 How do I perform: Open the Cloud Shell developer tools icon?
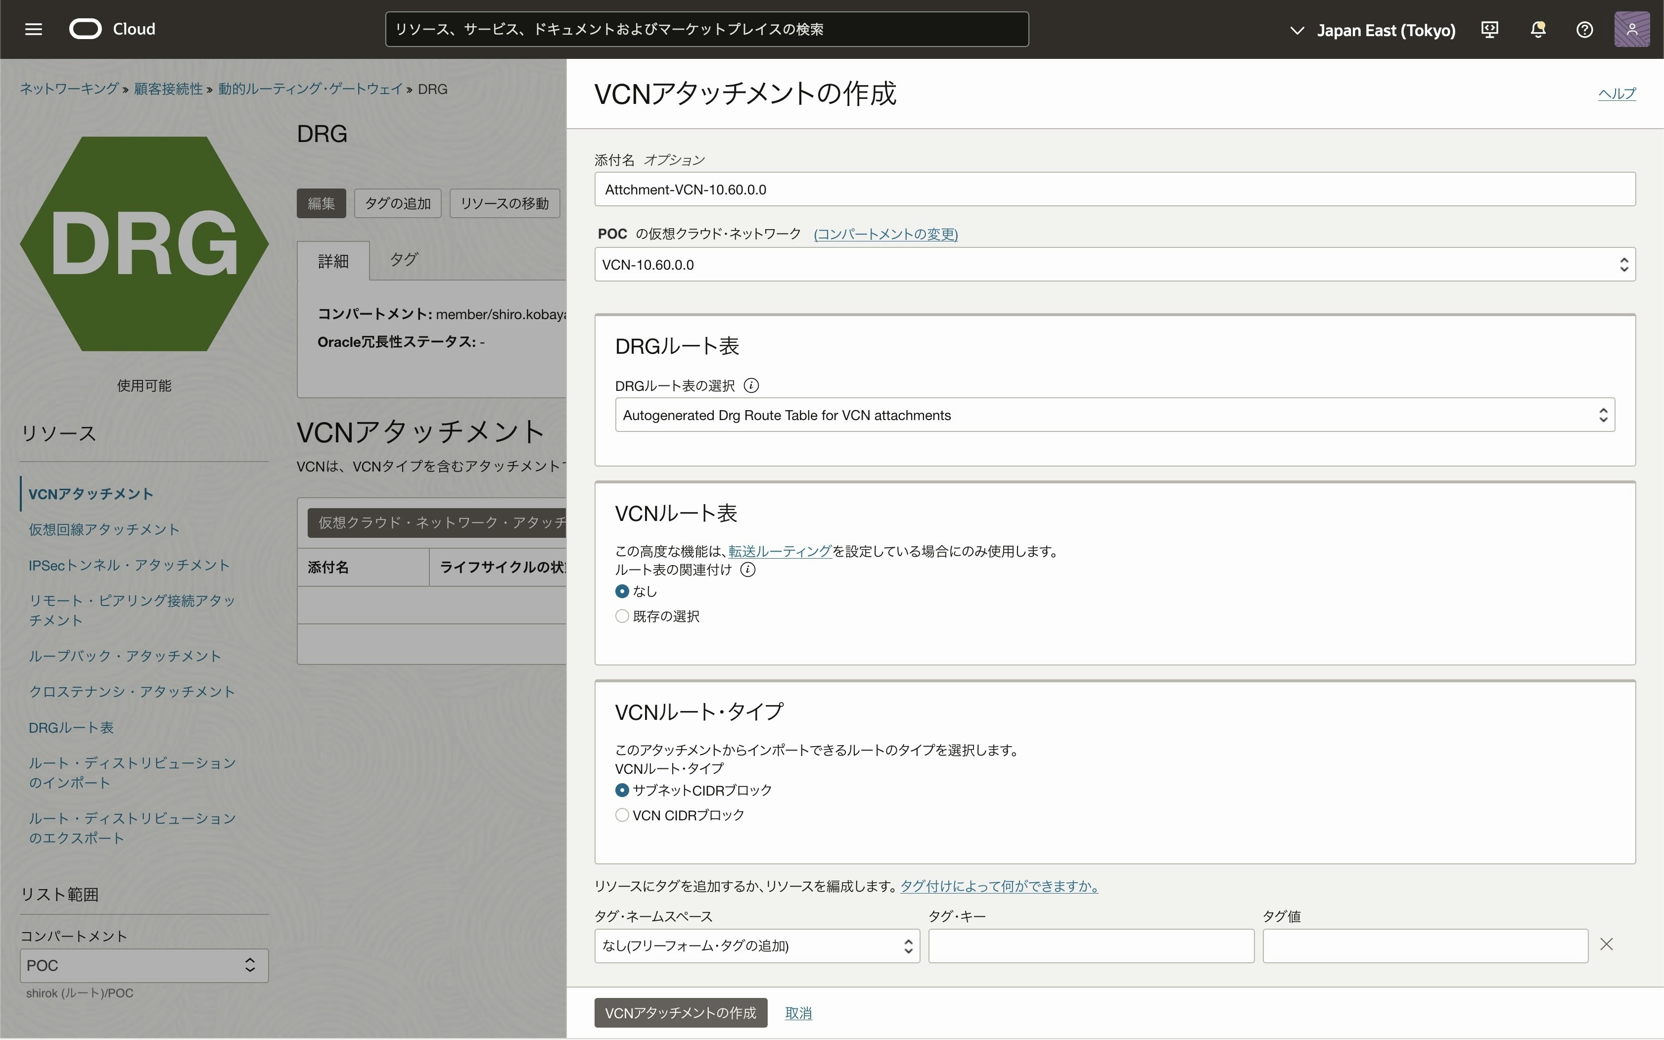(1489, 30)
